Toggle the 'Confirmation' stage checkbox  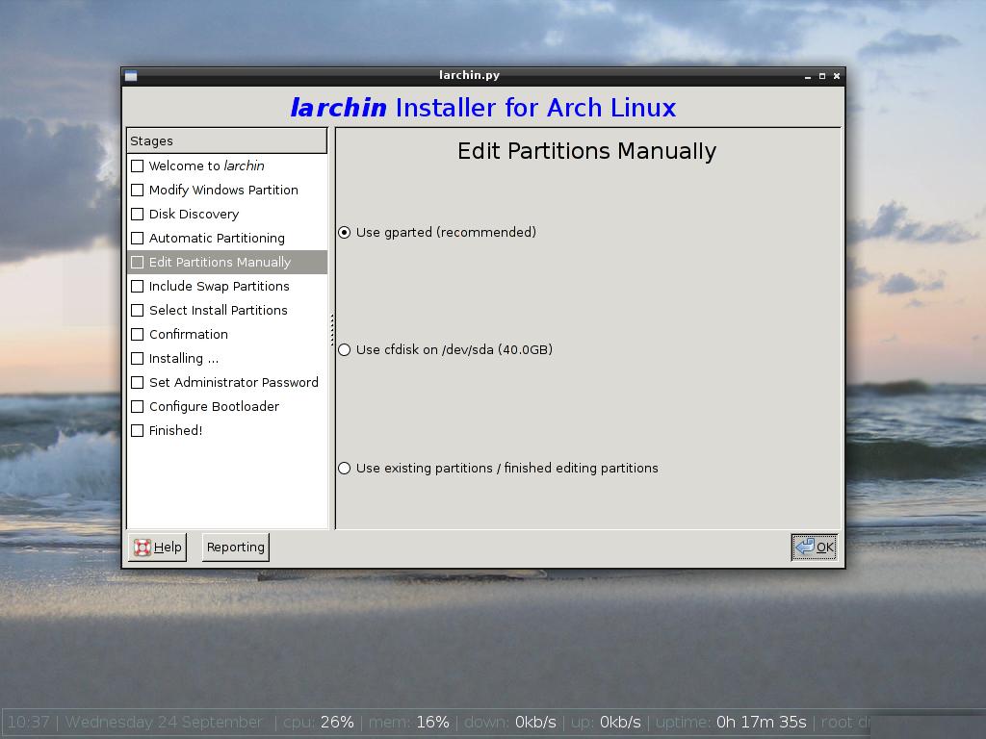pos(137,334)
